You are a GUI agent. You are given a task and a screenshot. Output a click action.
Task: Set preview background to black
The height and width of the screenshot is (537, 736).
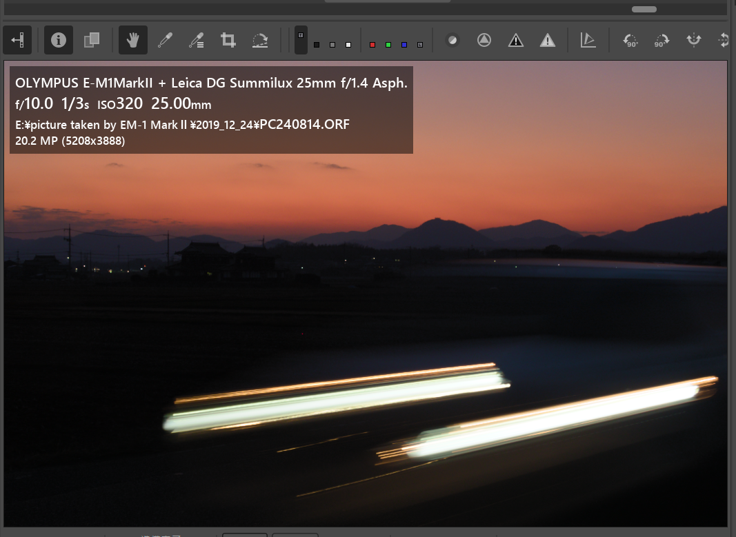317,45
